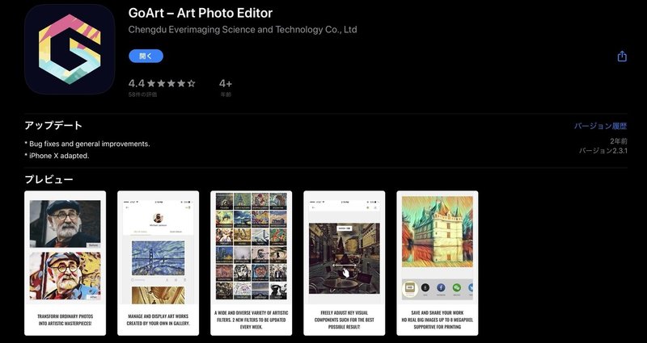
Task: Click the アップデート section heading
Action: click(53, 126)
